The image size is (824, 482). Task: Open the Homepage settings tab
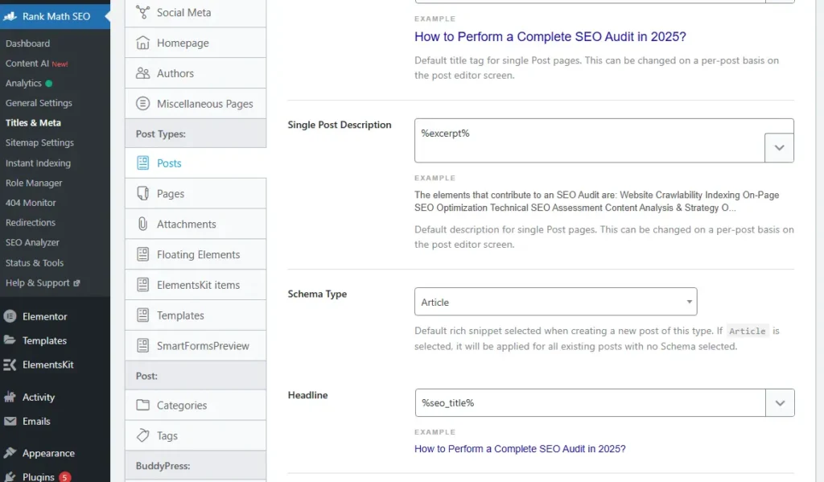pyautogui.click(x=196, y=43)
